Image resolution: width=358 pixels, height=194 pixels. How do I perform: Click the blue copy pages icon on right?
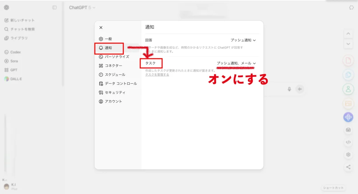click(x=348, y=75)
